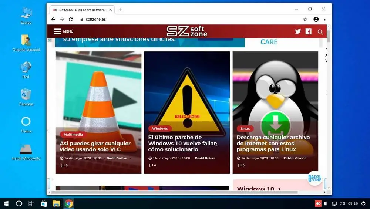View the site's lock security icon
The width and height of the screenshot is (370, 209).
[x=82, y=19]
